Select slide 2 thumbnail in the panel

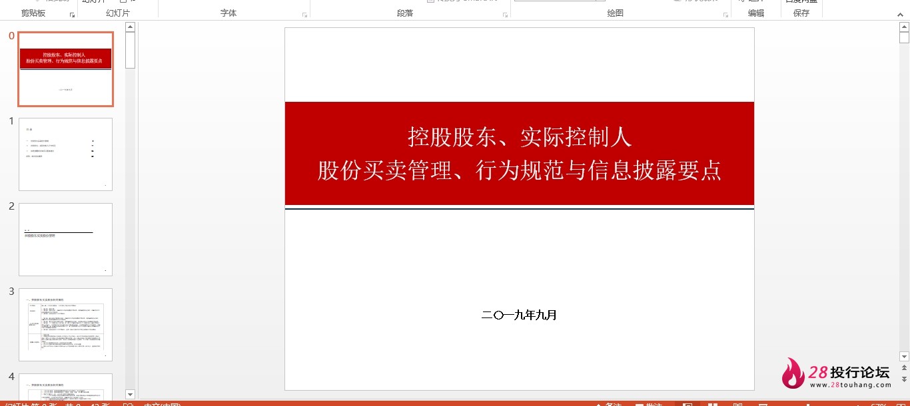pyautogui.click(x=65, y=240)
